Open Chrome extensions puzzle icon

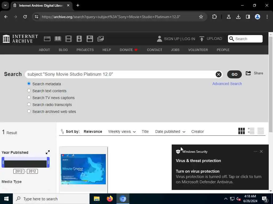(x=215, y=17)
